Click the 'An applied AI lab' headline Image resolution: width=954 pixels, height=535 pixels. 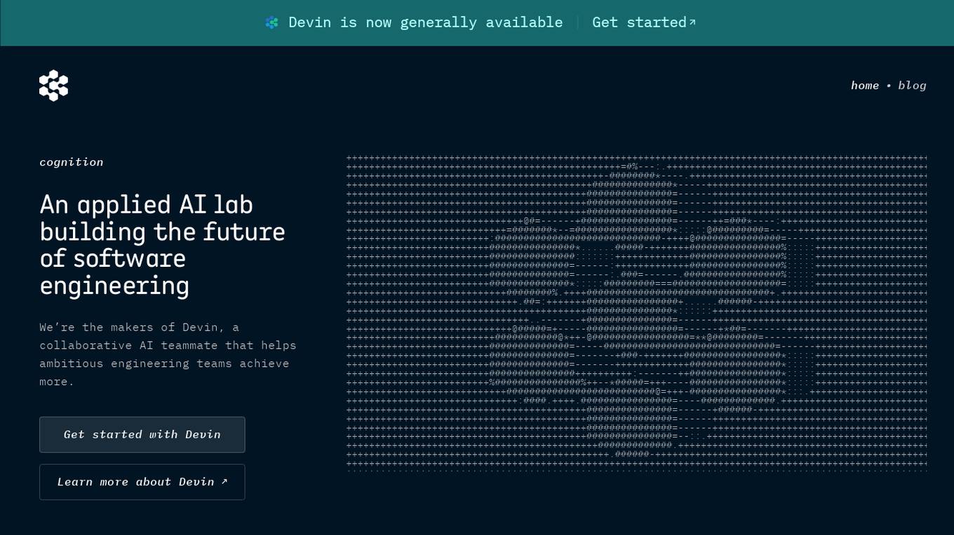tap(163, 245)
